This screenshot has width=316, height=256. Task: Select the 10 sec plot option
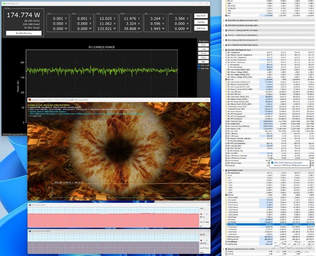pos(203,45)
